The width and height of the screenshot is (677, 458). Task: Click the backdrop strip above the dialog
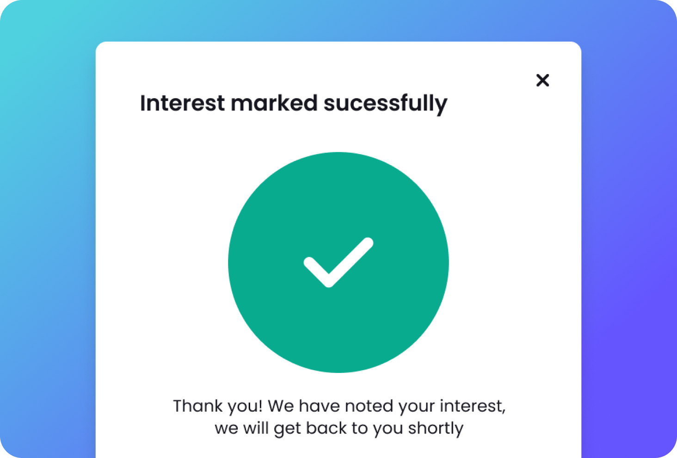click(x=338, y=21)
